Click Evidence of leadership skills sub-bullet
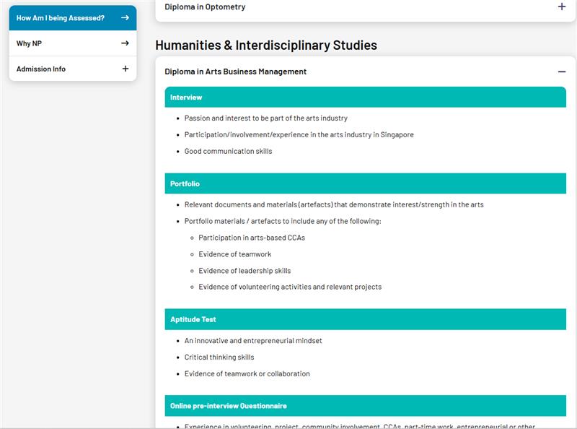The height and width of the screenshot is (429, 577). (245, 271)
